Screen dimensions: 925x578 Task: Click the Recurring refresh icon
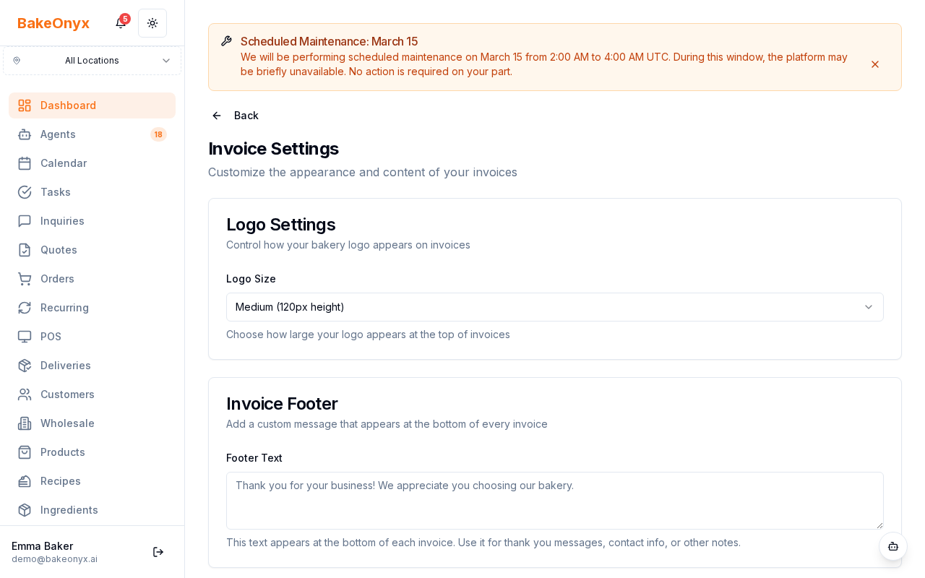[25, 308]
